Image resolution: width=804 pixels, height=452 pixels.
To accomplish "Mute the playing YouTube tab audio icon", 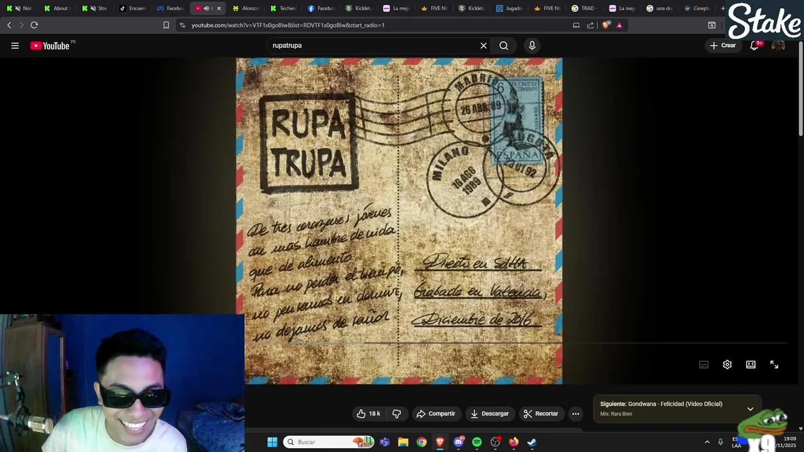I will 206,8.
